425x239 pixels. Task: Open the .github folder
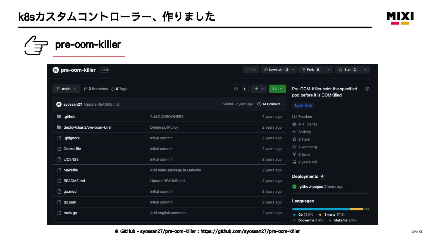click(69, 117)
